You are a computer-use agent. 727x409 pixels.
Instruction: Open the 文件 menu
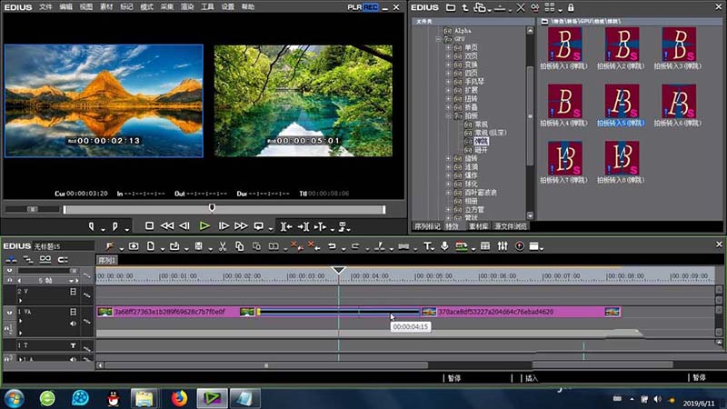pos(45,7)
